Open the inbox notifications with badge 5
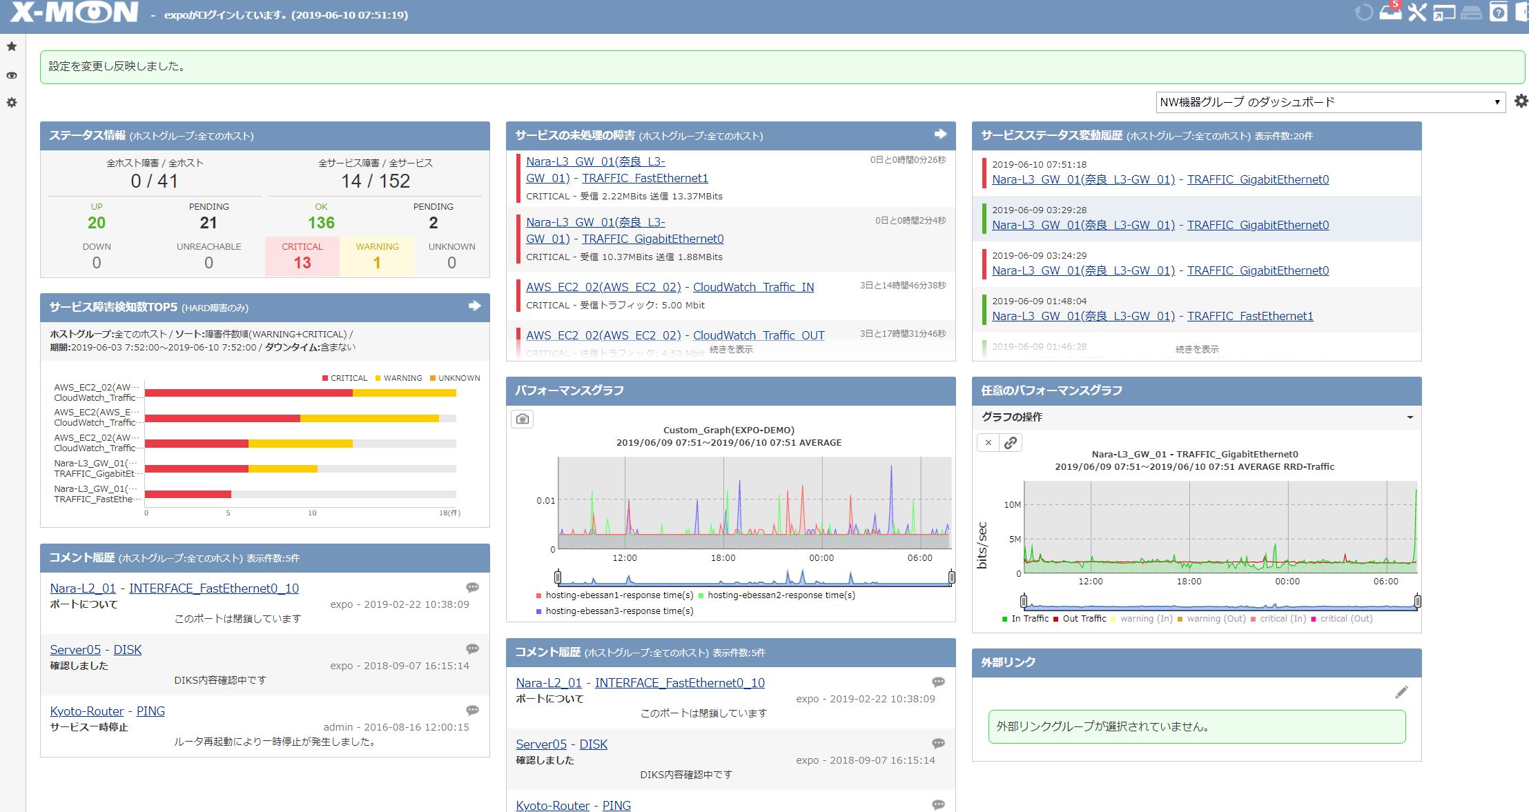The height and width of the screenshot is (812, 1529). 1391,11
